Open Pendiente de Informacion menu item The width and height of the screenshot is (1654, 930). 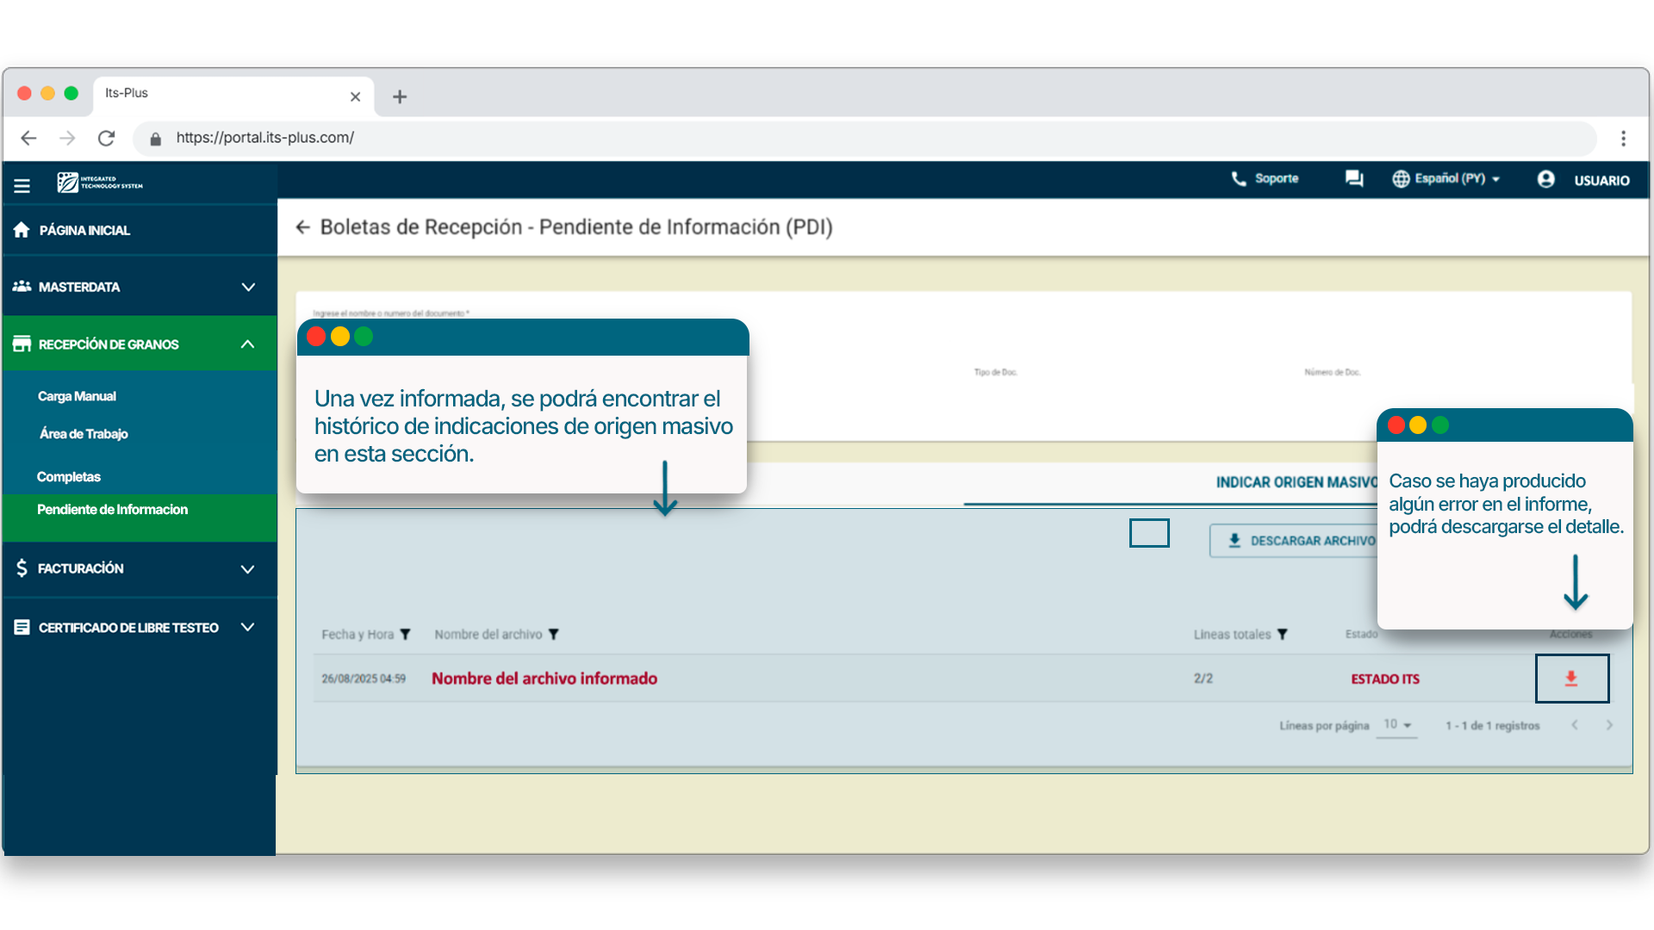click(x=112, y=510)
